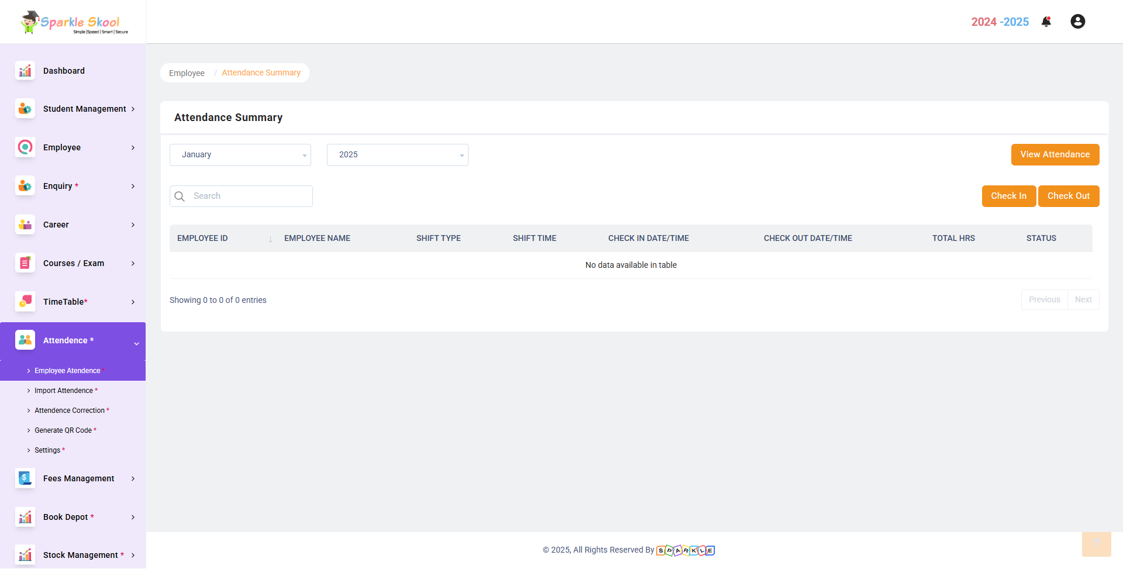
Task: Open the 2025 year dropdown
Action: [x=397, y=155]
